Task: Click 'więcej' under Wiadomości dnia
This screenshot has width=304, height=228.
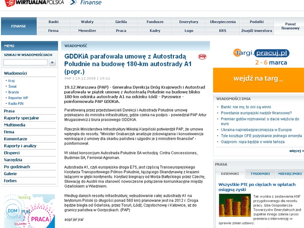Action: [x=296, y=151]
